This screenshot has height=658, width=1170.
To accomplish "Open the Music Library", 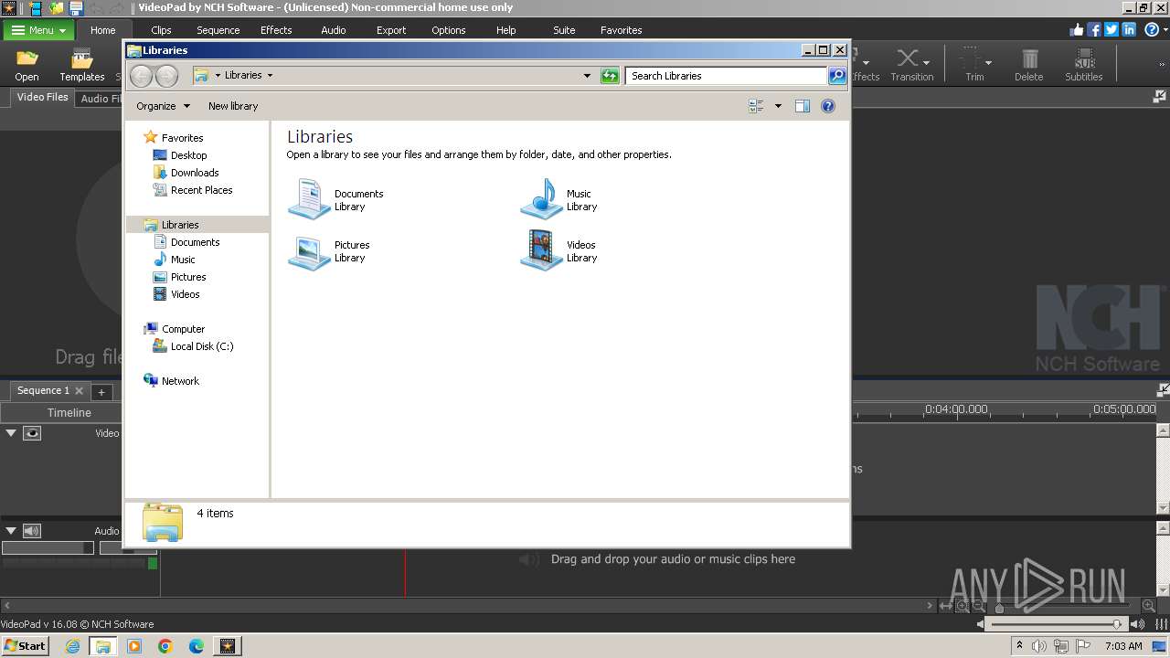I will [x=558, y=199].
